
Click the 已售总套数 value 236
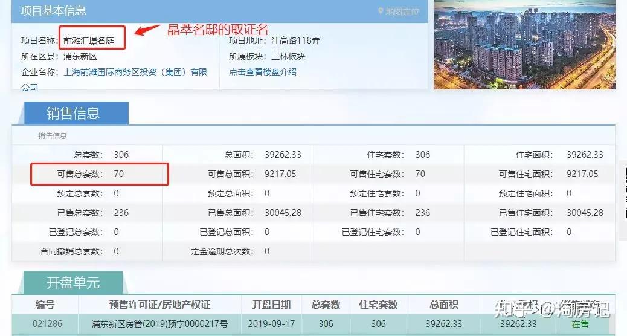(x=121, y=213)
